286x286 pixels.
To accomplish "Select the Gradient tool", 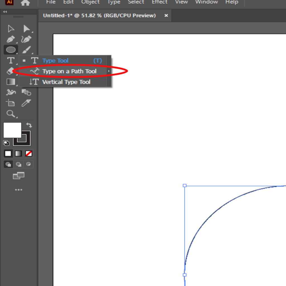I will pos(11,82).
